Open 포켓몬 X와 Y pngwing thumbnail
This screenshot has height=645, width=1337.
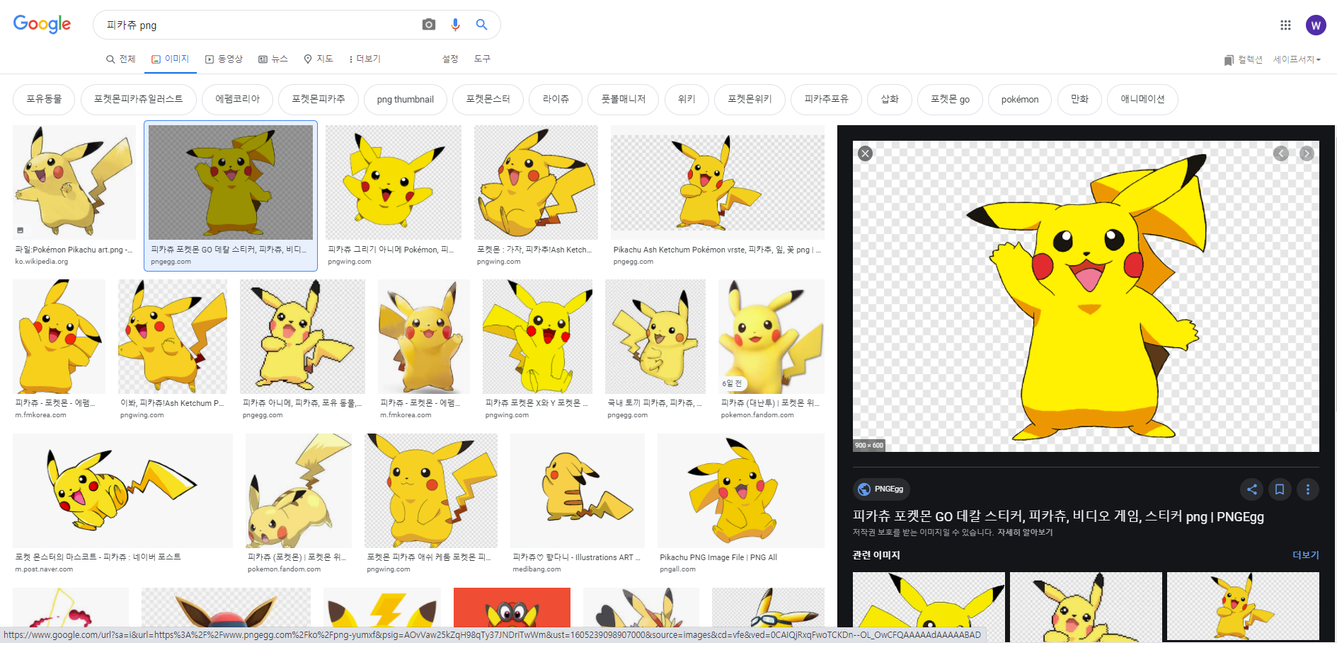[x=537, y=337]
